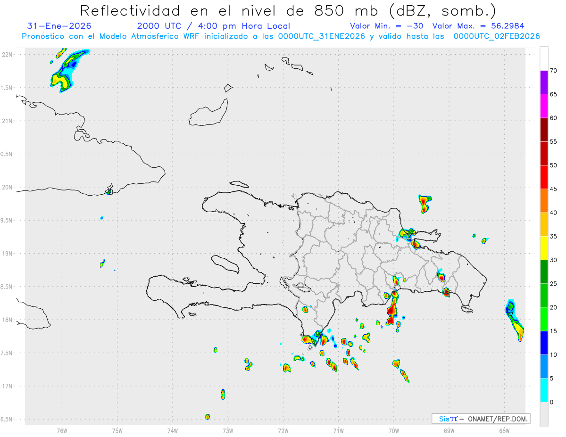566x437 pixels.
Task: Click the colorbar label '35'
Action: pos(554,236)
